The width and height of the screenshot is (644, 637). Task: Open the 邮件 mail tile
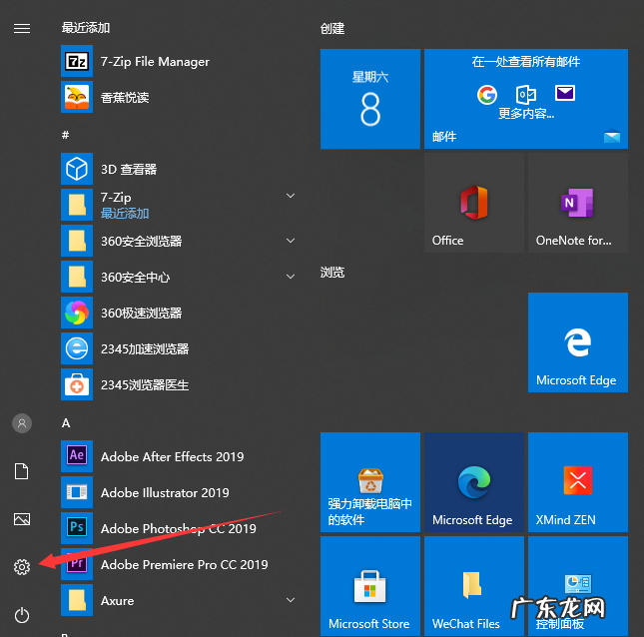coord(526,99)
